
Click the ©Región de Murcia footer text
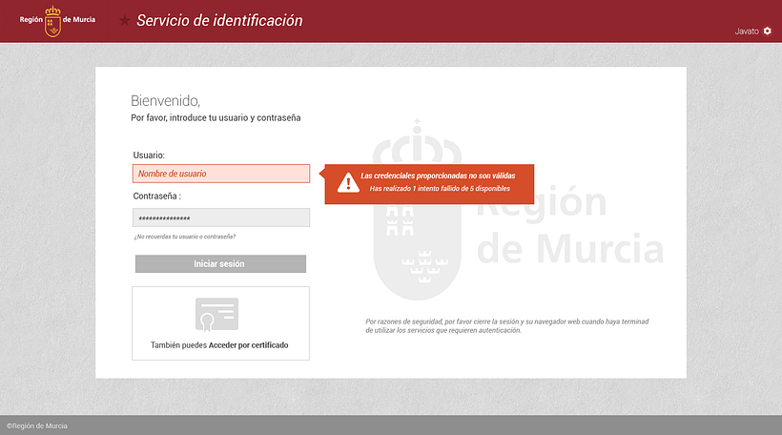point(37,425)
